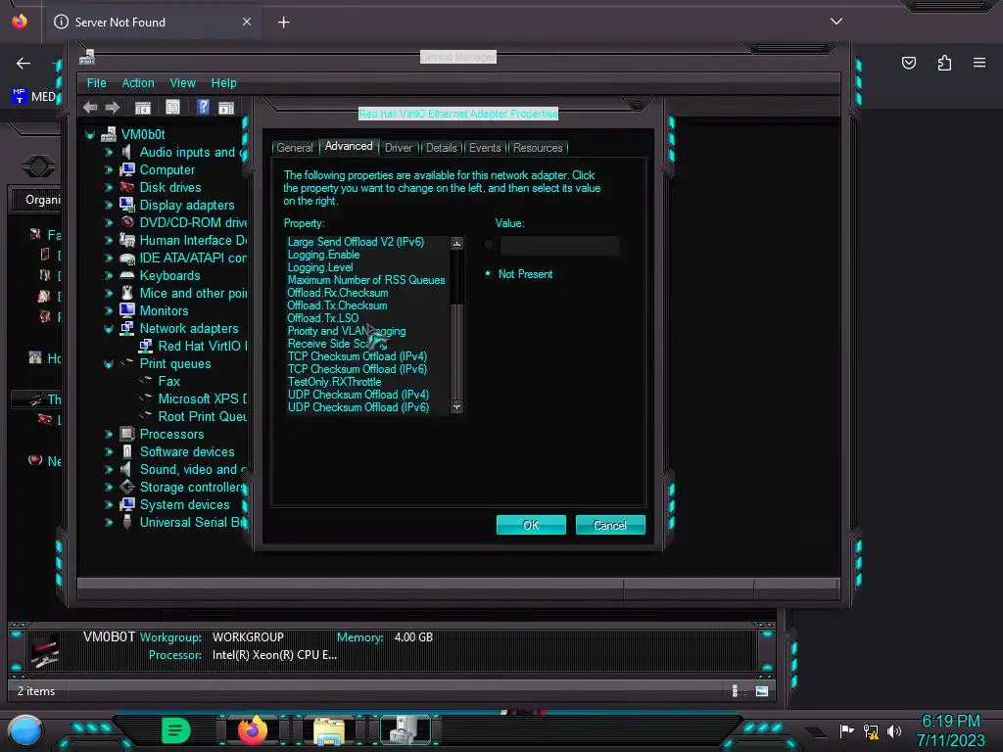Select the Value radio button
1003x752 pixels.
click(x=488, y=244)
